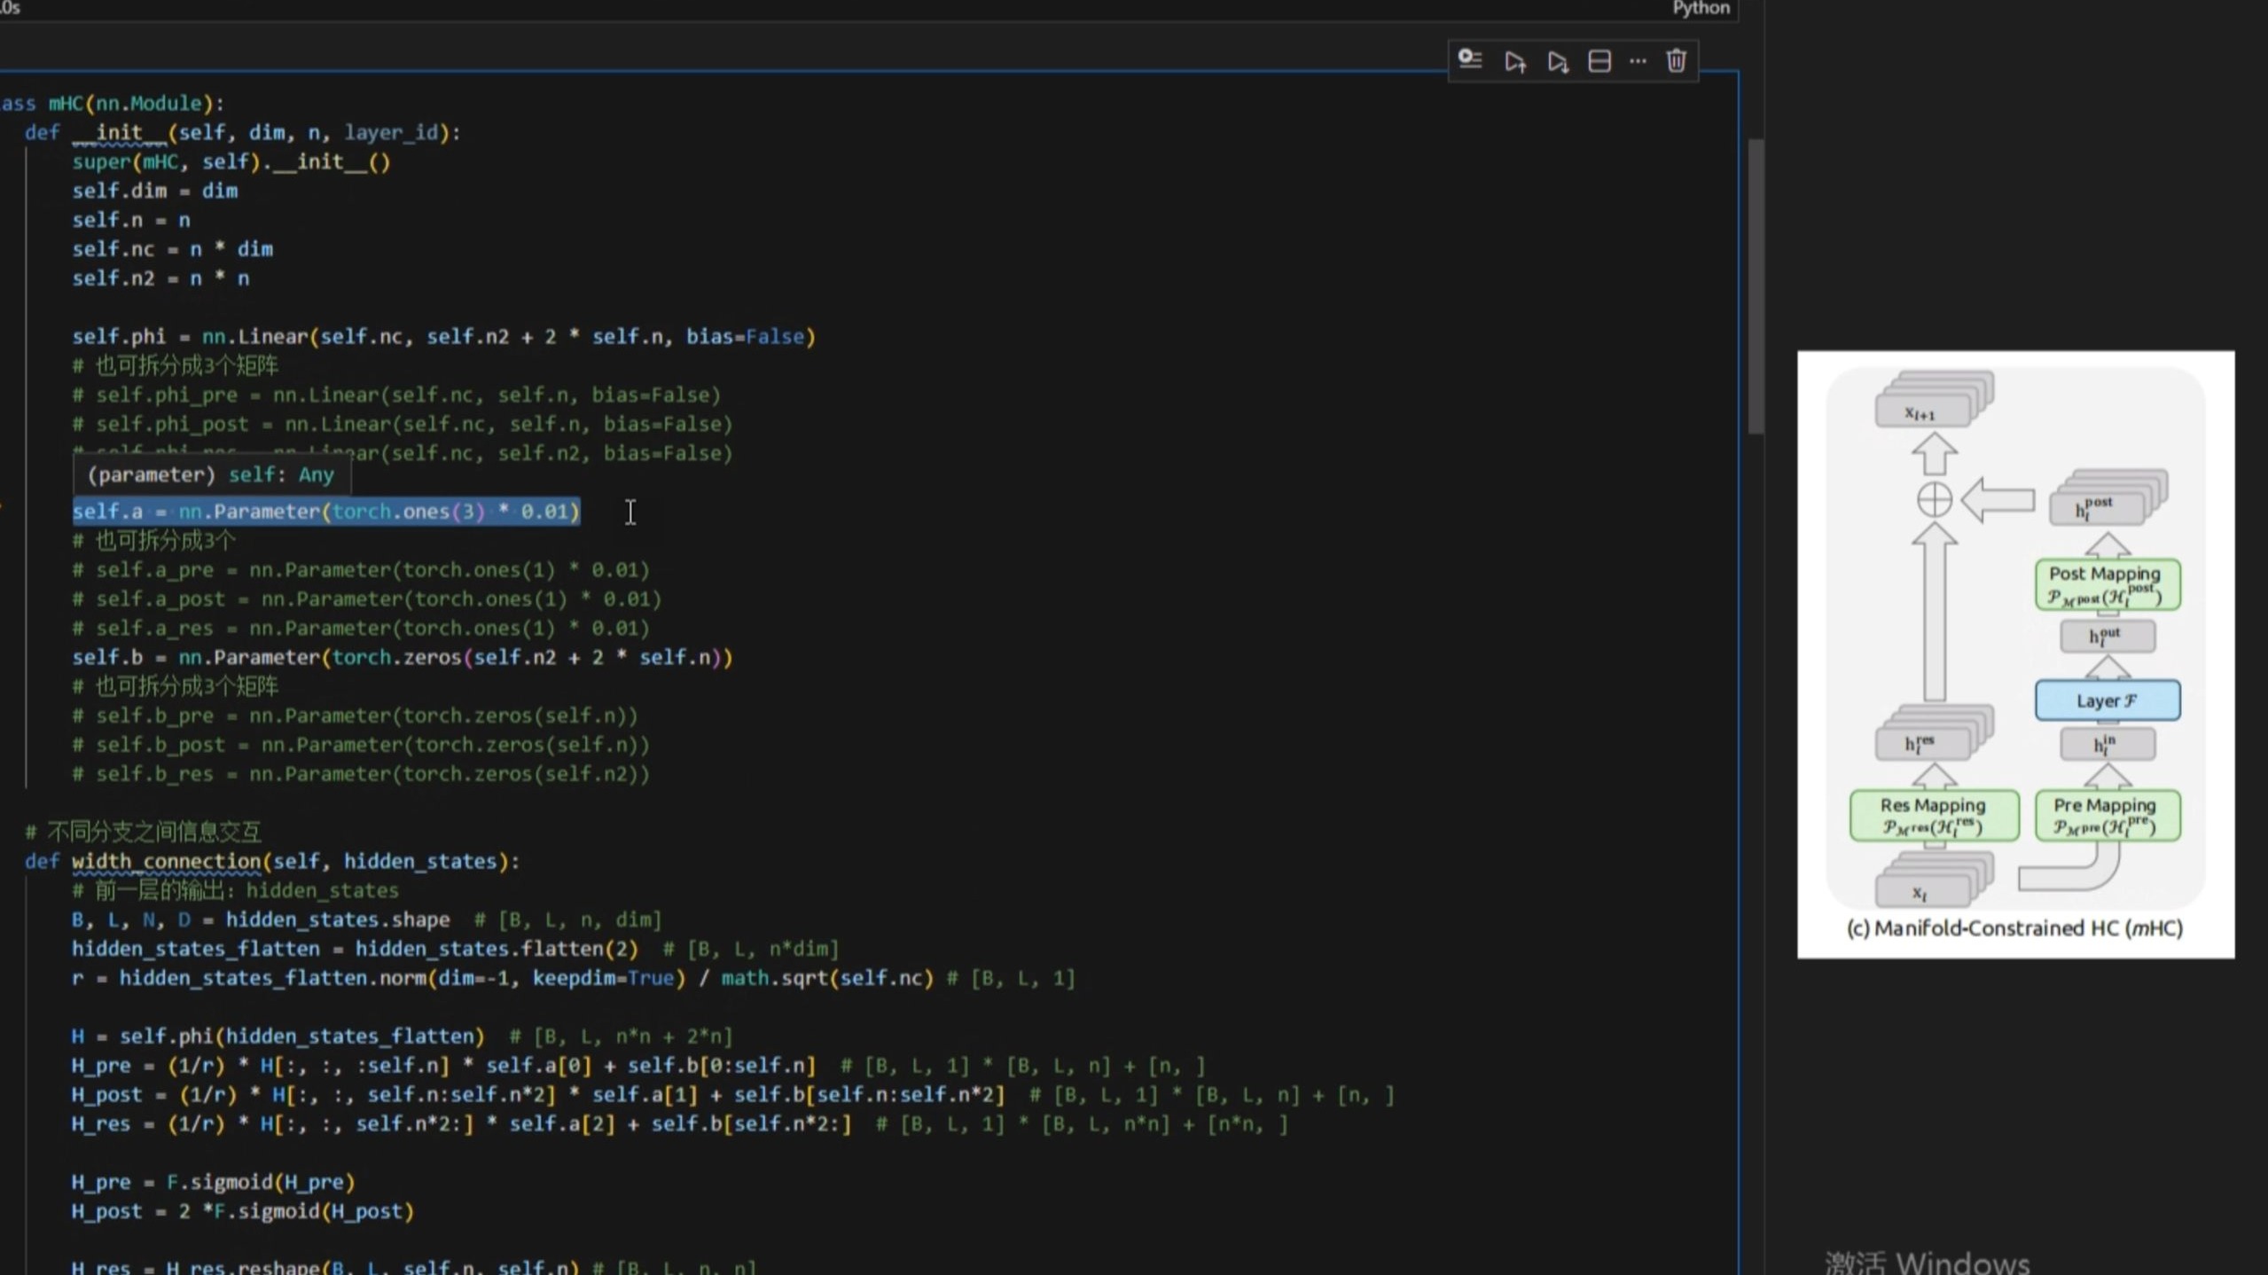Click the editor vertical scrollbar thumb
The image size is (2268, 1275).
1755,284
